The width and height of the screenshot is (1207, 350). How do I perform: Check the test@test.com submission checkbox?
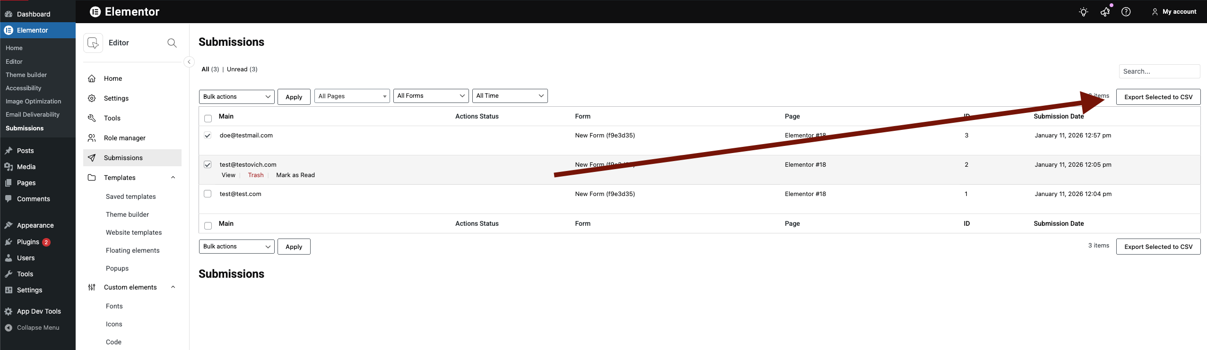tap(208, 194)
